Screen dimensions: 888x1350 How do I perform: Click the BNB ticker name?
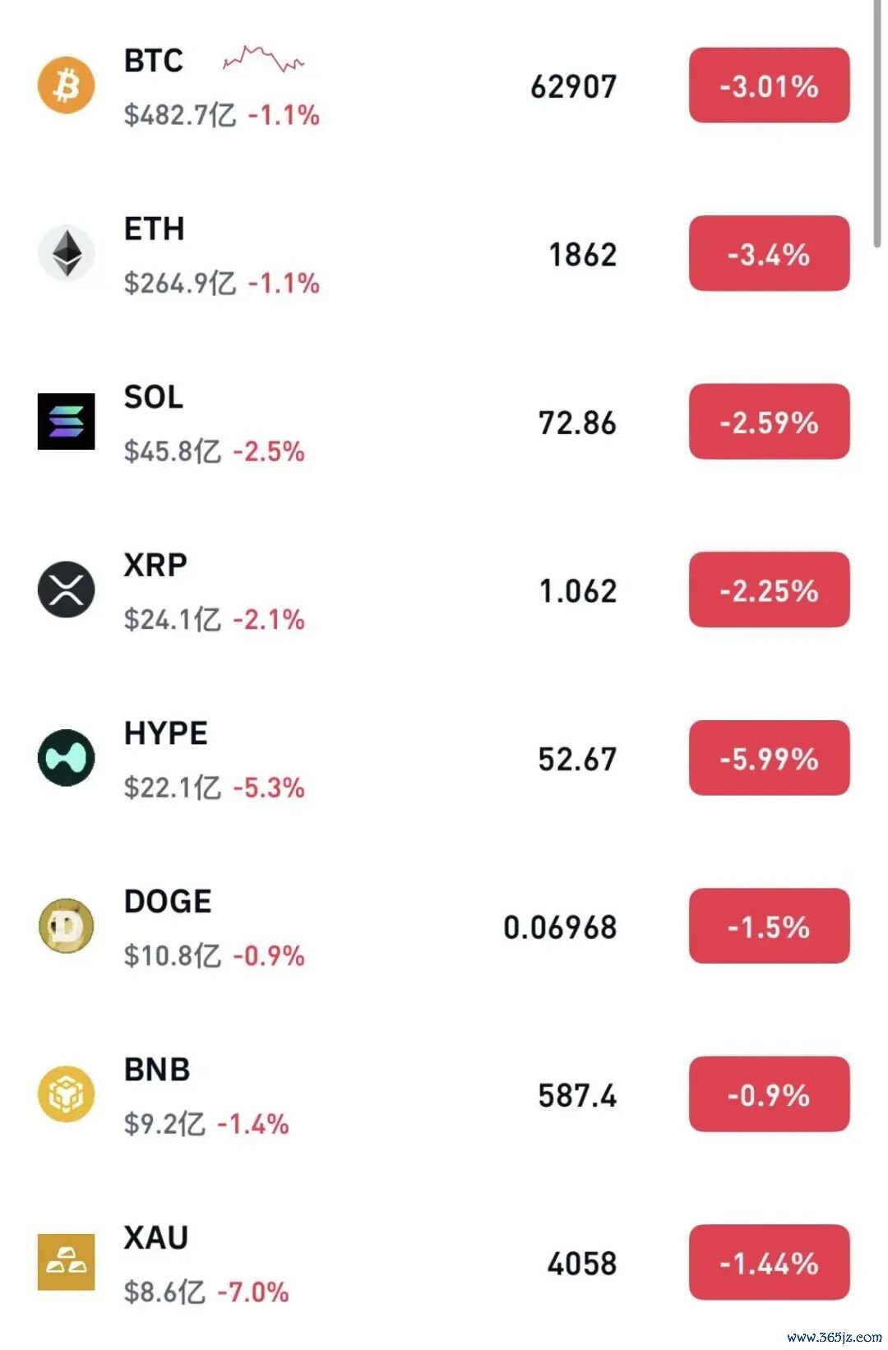coord(157,1070)
